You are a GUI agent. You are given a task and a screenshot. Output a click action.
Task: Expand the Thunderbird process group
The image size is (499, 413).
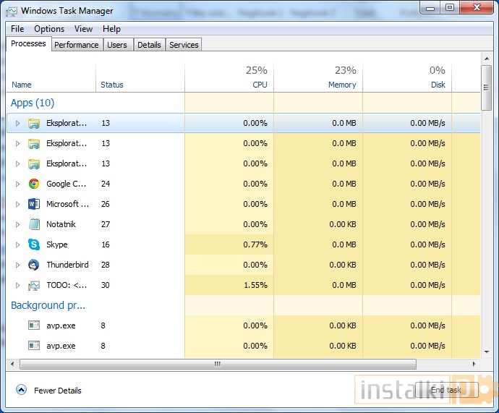point(17,265)
